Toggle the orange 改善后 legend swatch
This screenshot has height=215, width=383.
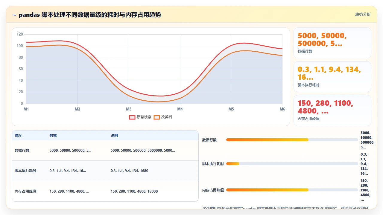(x=157, y=117)
